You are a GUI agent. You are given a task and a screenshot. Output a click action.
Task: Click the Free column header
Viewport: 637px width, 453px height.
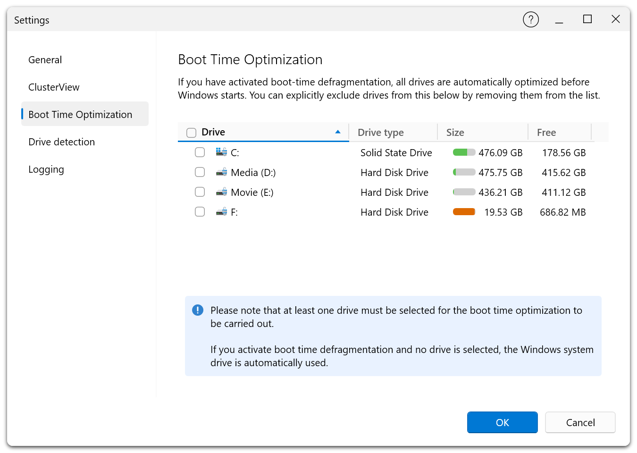546,132
